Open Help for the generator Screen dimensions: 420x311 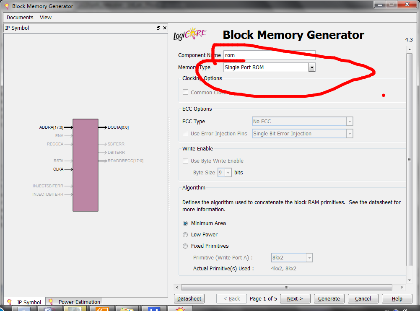click(397, 299)
